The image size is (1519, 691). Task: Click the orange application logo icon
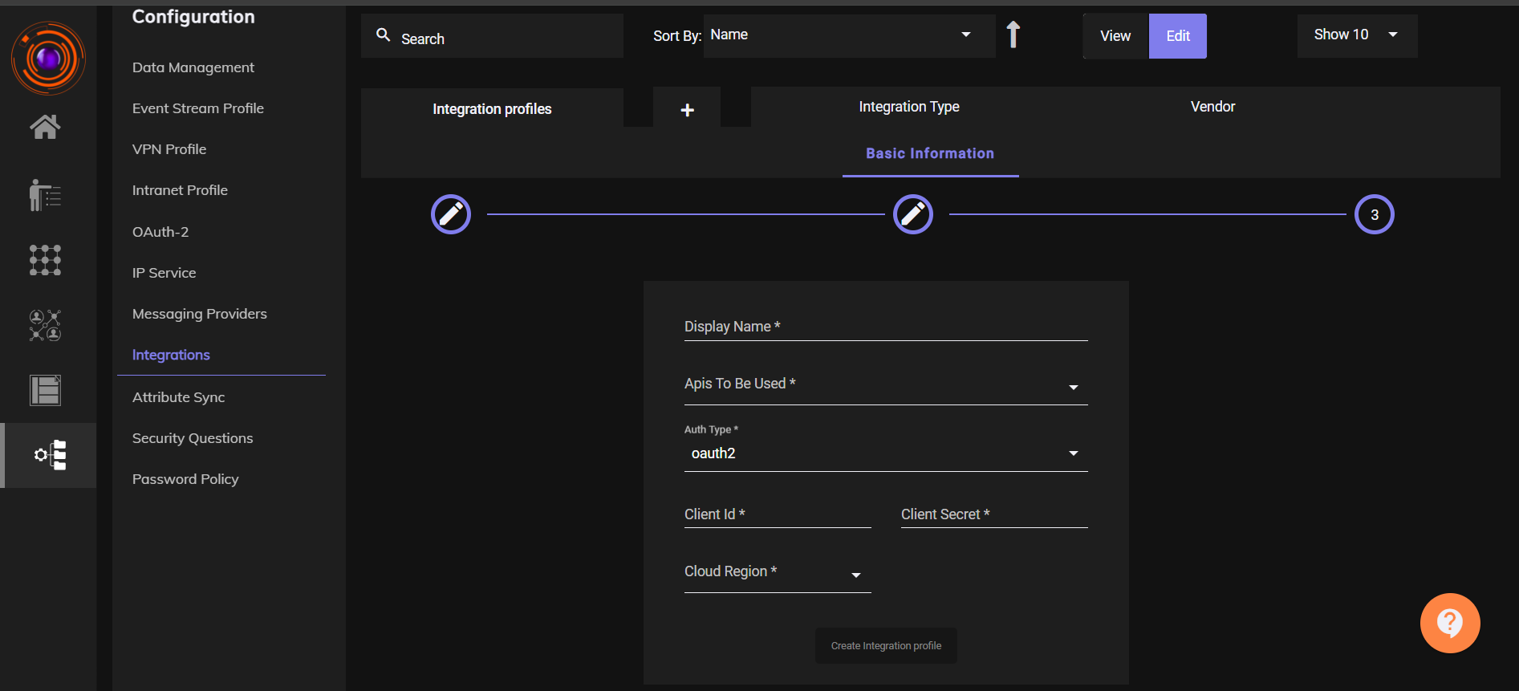[48, 58]
